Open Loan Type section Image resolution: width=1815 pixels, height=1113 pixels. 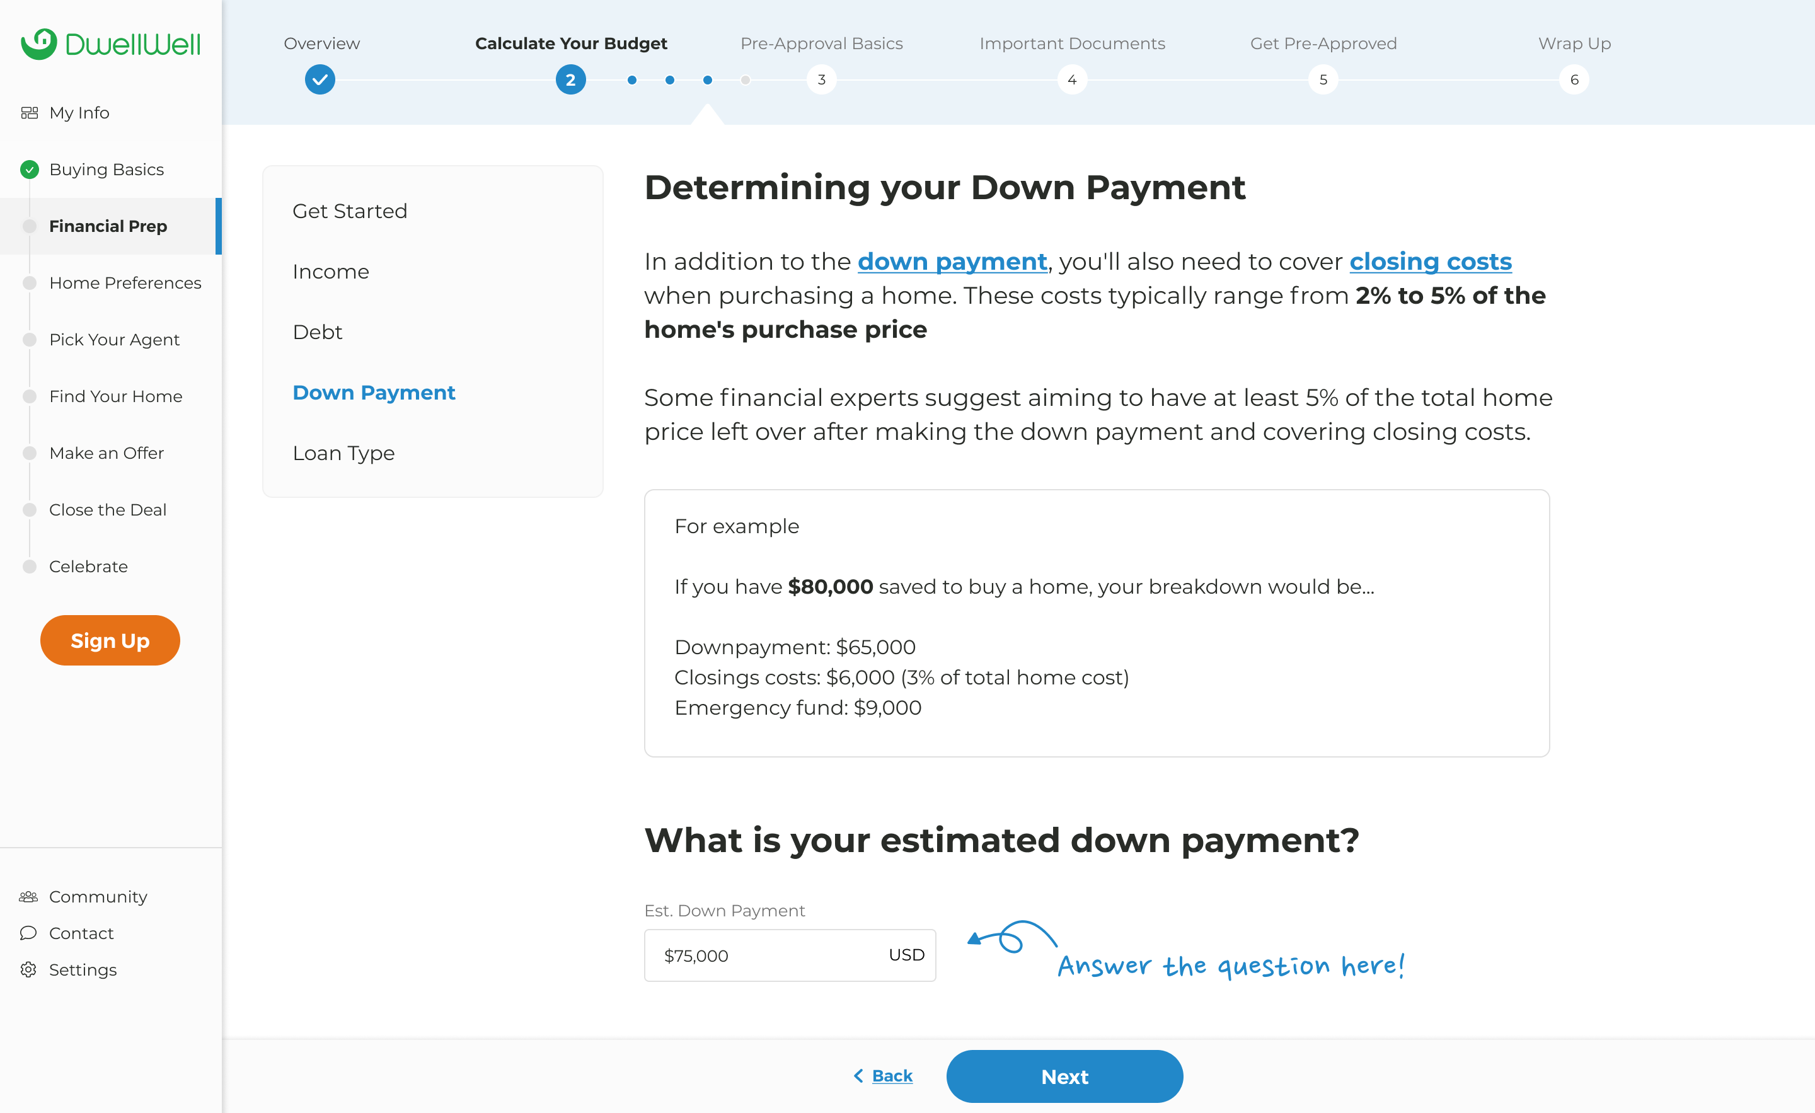coord(343,453)
